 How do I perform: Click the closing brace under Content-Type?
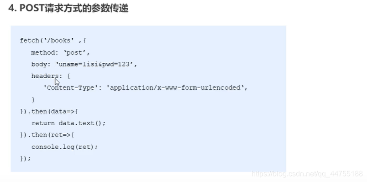coord(33,100)
